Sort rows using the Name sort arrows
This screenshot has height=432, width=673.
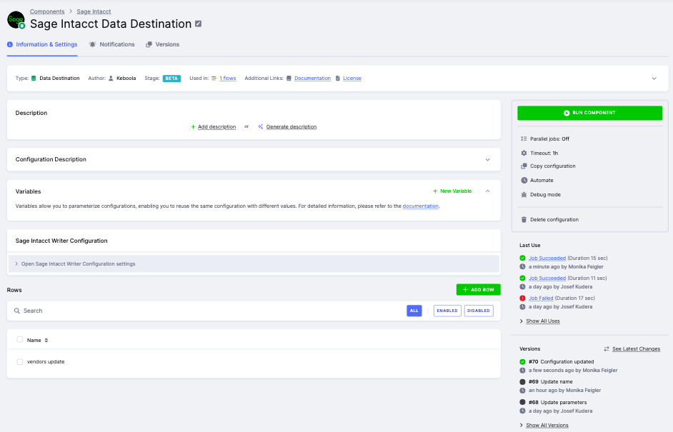46,340
